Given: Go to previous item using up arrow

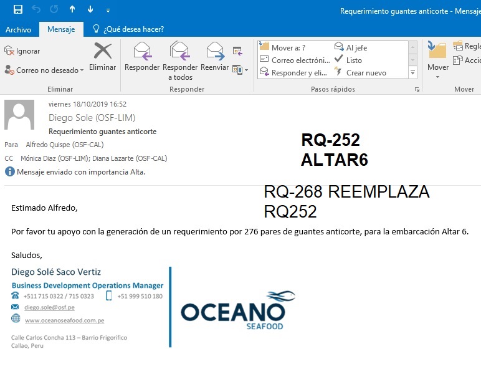Looking at the screenshot, I should click(72, 9).
